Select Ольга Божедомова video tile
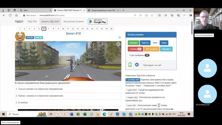Image resolution: width=222 pixels, height=125 pixels. point(208,19)
